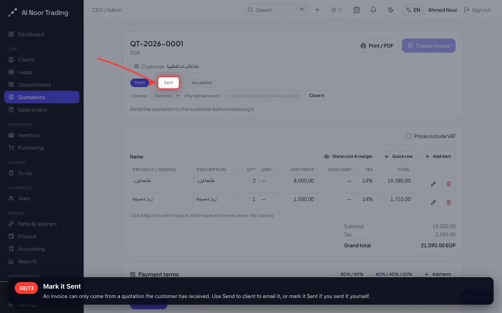Image resolution: width=502 pixels, height=313 pixels.
Task: Apply 40% / 40% / 20% payment preset
Action: 394,274
